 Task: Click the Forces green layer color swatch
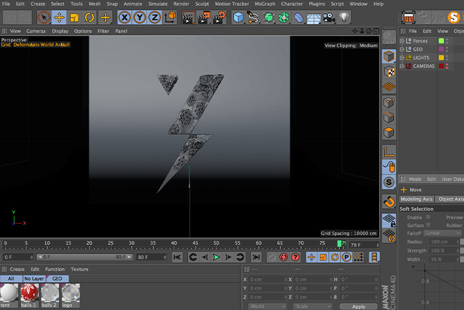pyautogui.click(x=441, y=41)
